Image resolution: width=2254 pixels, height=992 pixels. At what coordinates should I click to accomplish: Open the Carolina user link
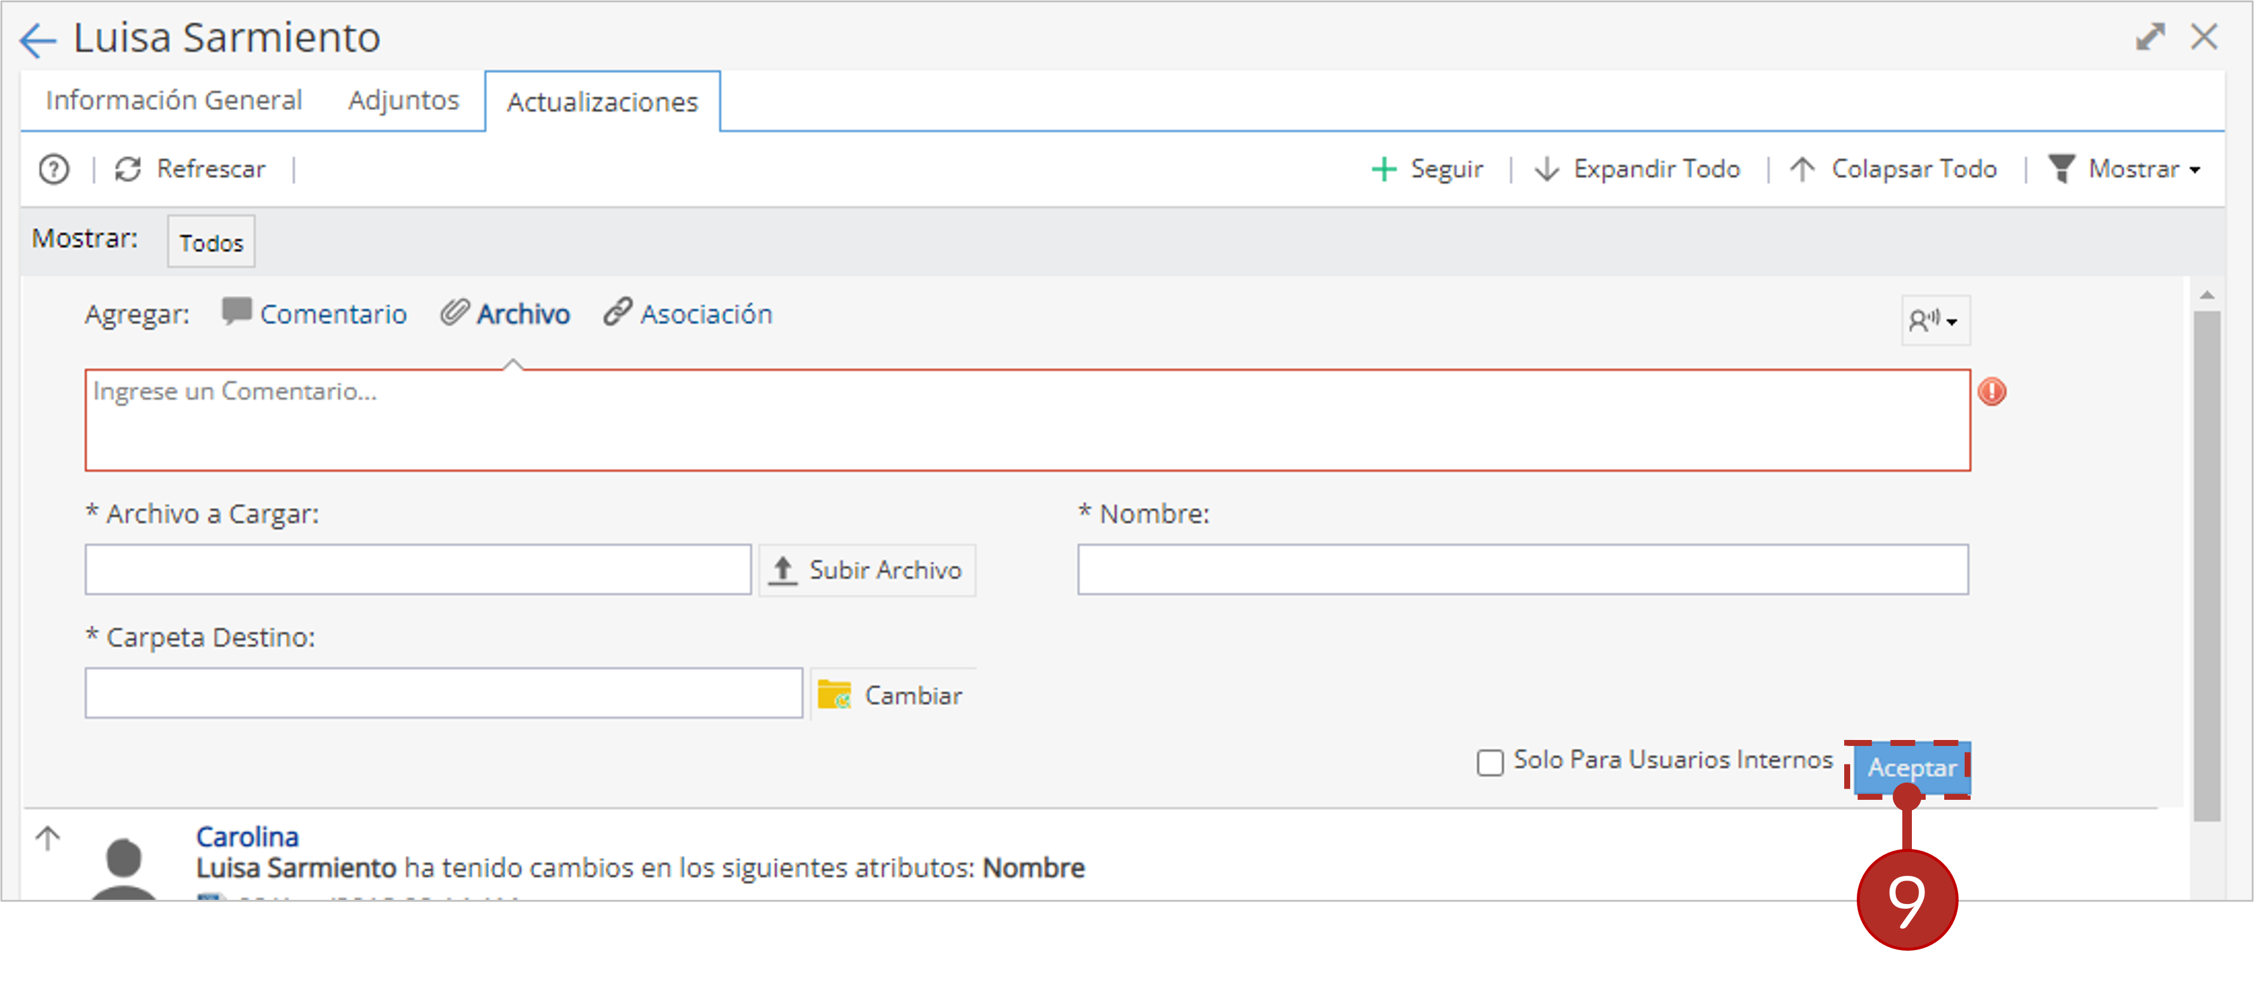point(247,836)
